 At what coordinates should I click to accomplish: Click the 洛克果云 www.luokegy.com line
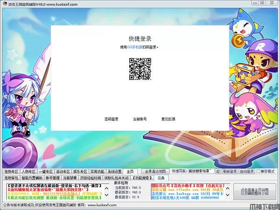click(187, 194)
